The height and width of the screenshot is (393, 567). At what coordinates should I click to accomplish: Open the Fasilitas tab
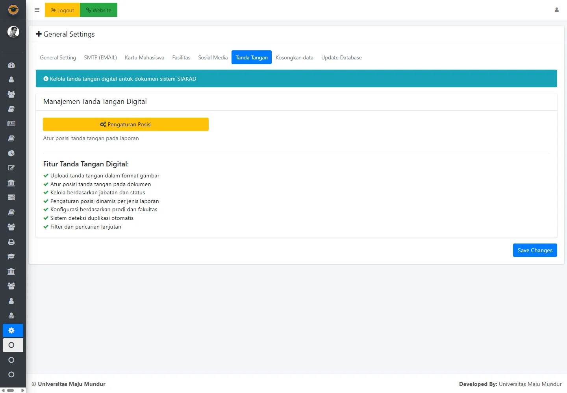tap(181, 57)
